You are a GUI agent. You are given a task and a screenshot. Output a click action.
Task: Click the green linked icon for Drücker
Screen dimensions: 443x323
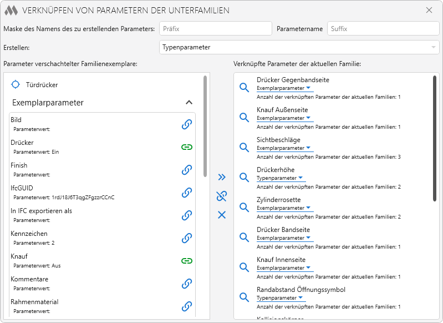(187, 147)
